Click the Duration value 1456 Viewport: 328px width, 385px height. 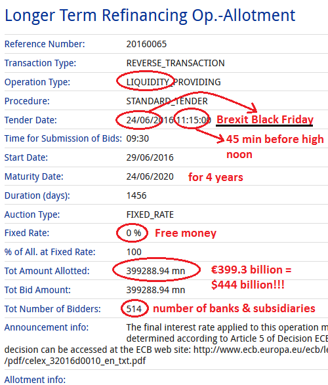[x=136, y=195]
